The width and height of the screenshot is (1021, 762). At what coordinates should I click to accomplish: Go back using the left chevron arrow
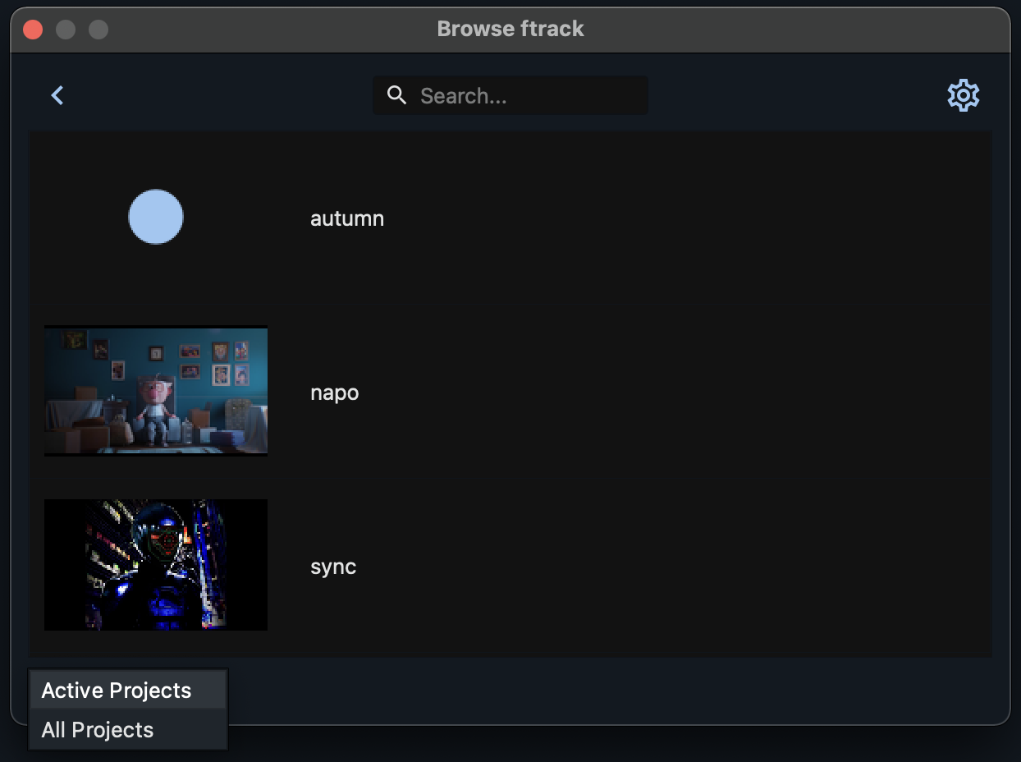[57, 95]
